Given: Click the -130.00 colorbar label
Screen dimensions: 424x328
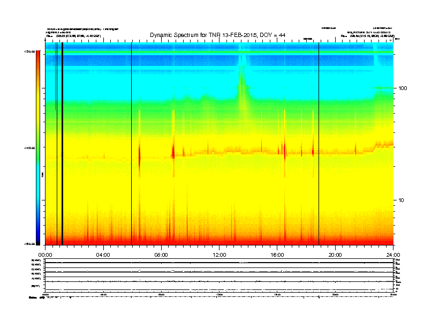Looking at the screenshot, I should coord(29,51).
